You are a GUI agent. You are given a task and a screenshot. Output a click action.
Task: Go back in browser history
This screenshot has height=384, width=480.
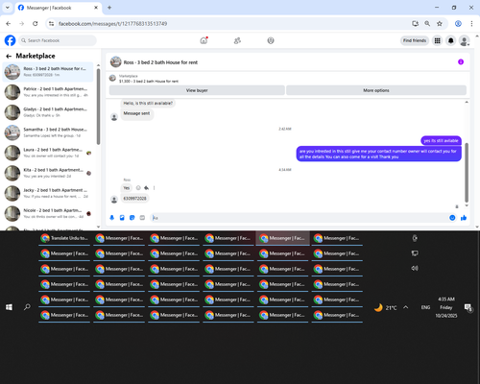coord(9,24)
